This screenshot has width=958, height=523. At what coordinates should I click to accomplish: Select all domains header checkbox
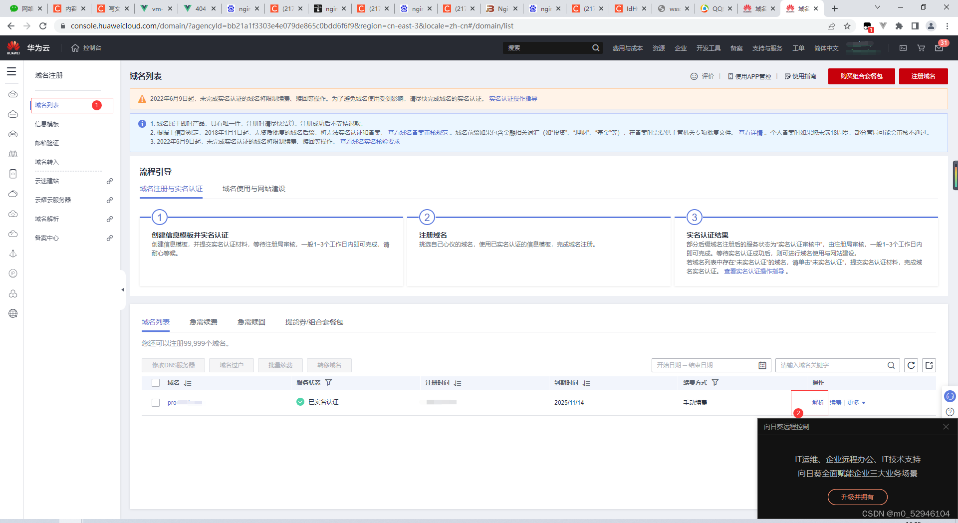(156, 383)
